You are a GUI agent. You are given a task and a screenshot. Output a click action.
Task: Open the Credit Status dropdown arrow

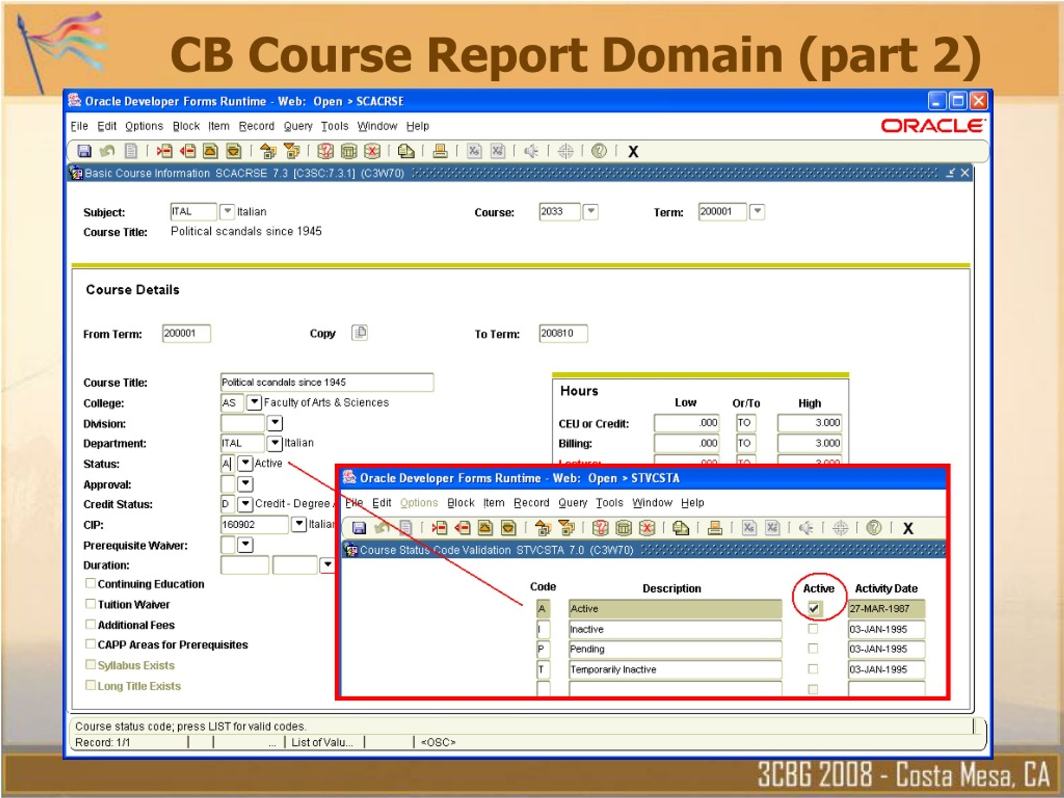click(245, 504)
